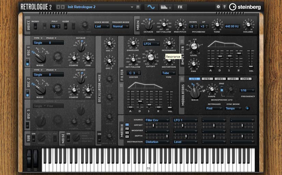Image resolution: width=282 pixels, height=175 pixels.
Task: Toggle the ring modulation On switch
Action: tap(99, 139)
